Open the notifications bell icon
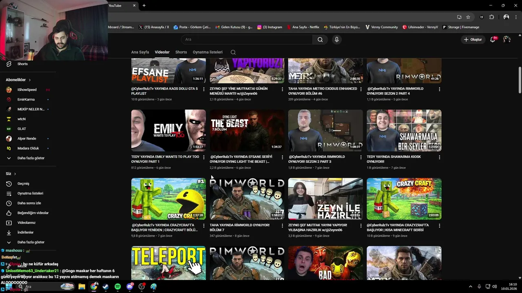The image size is (522, 293). coord(493,39)
